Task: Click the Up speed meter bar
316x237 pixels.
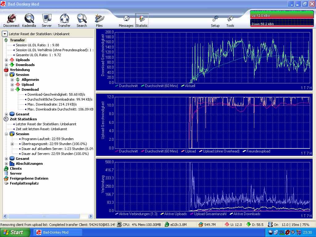Action: (282, 15)
